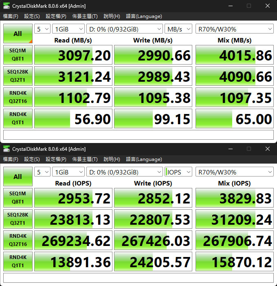Click the 24205.57 write IOPS cell
Image resolution: width=277 pixels, height=286 pixels.
(x=153, y=261)
